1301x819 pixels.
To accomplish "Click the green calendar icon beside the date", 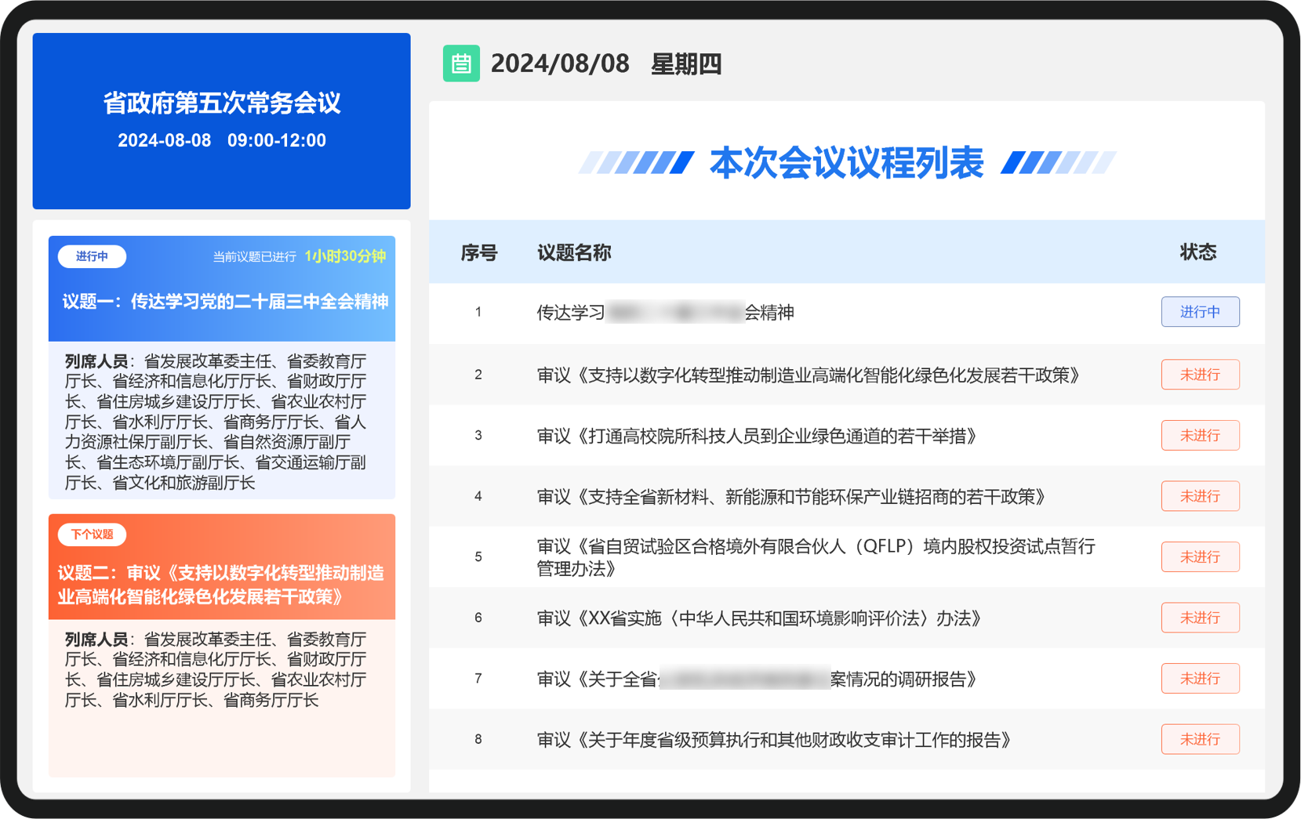I will (461, 63).
